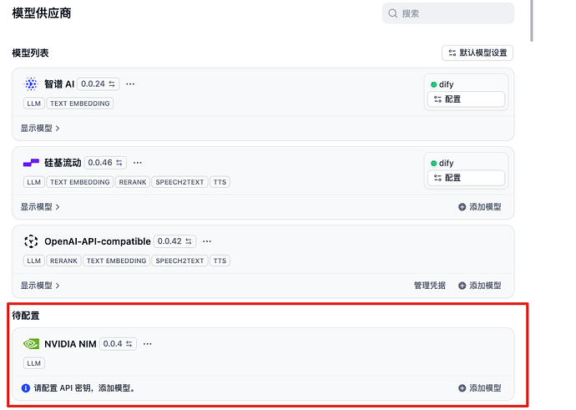Expand 显示模型 under 硅基流动
This screenshot has height=410, width=576.
point(40,207)
